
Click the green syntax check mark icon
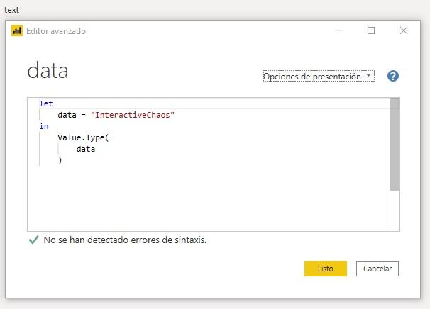point(33,240)
